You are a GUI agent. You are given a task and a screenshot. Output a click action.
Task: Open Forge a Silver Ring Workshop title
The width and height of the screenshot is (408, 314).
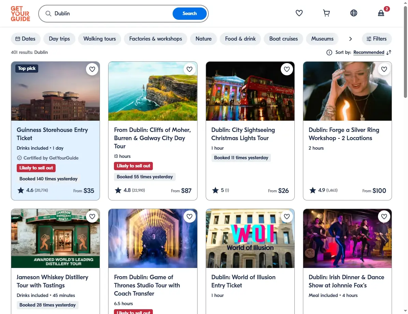click(x=344, y=134)
